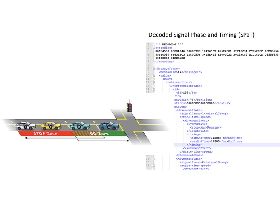Collapse the SPAT element fold on line 11
Viewport: 280px width, 199px height.
(x=154, y=79)
